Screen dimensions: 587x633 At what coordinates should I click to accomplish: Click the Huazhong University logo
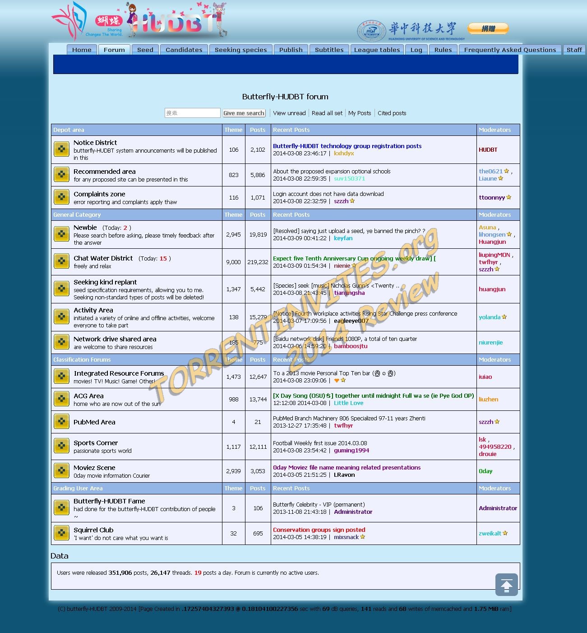(x=411, y=30)
